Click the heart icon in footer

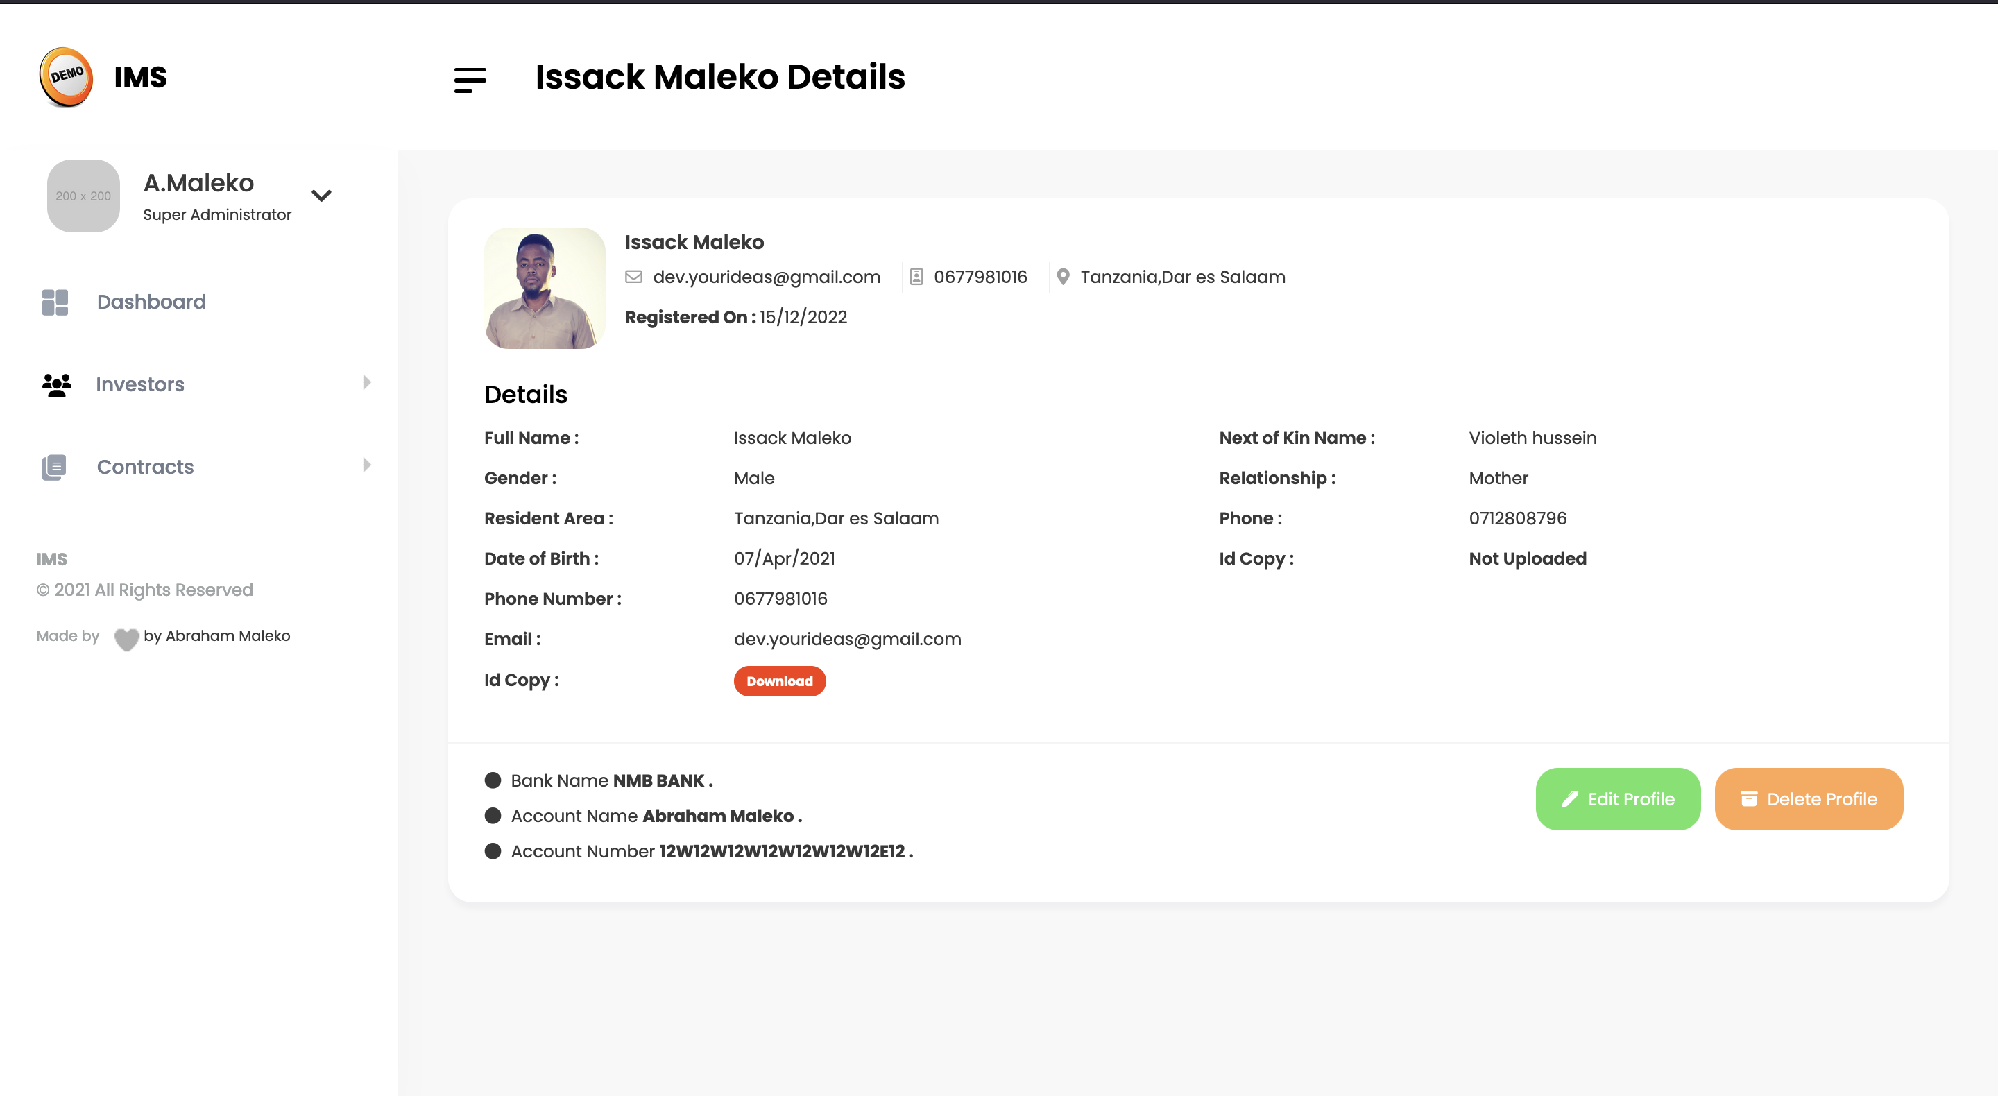[x=126, y=638]
